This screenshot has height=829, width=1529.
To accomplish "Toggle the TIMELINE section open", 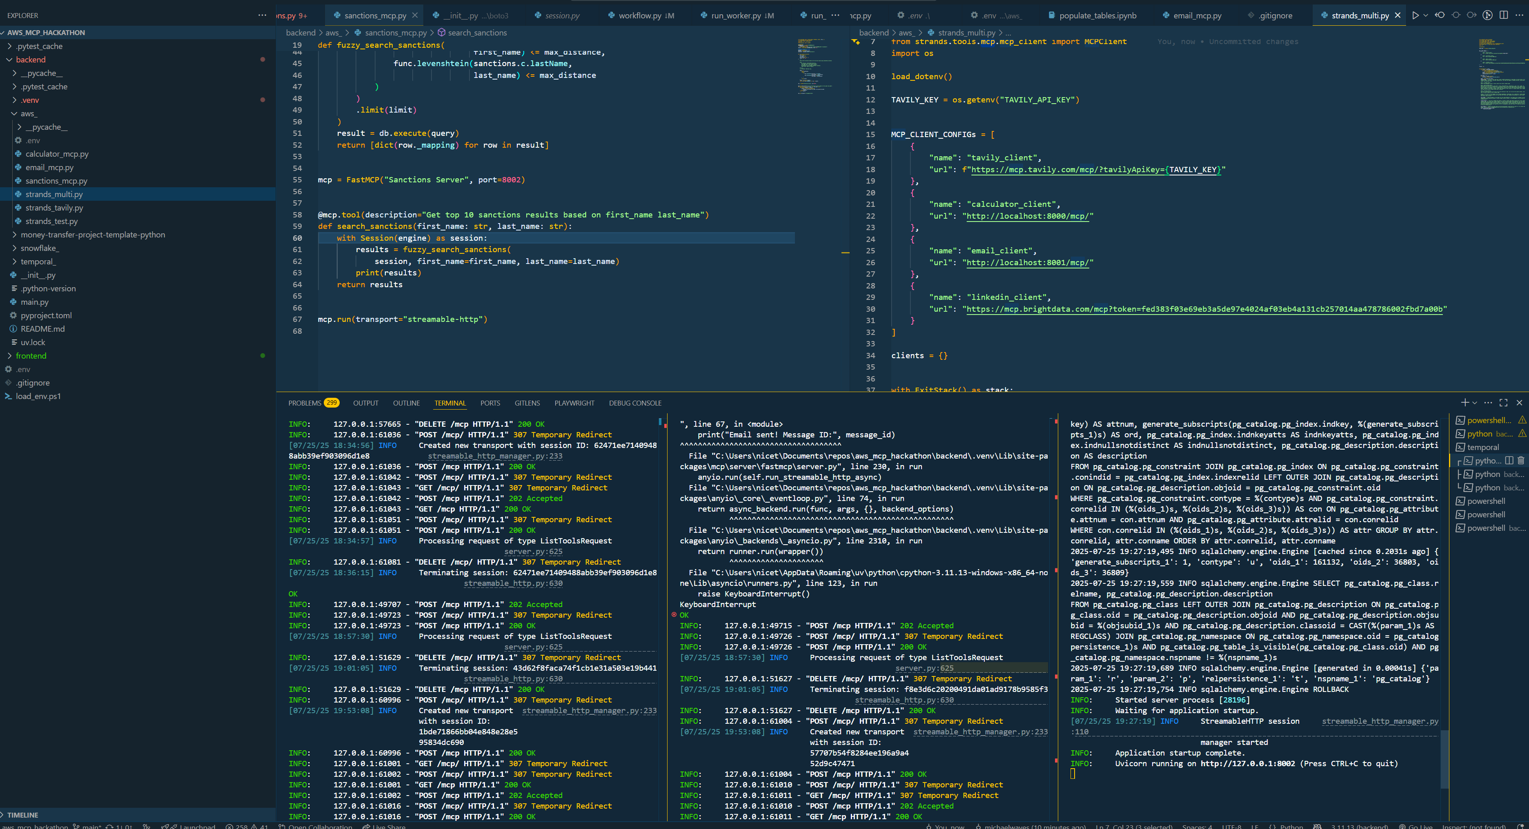I will 22,815.
